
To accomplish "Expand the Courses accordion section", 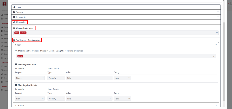I will (218, 12).
